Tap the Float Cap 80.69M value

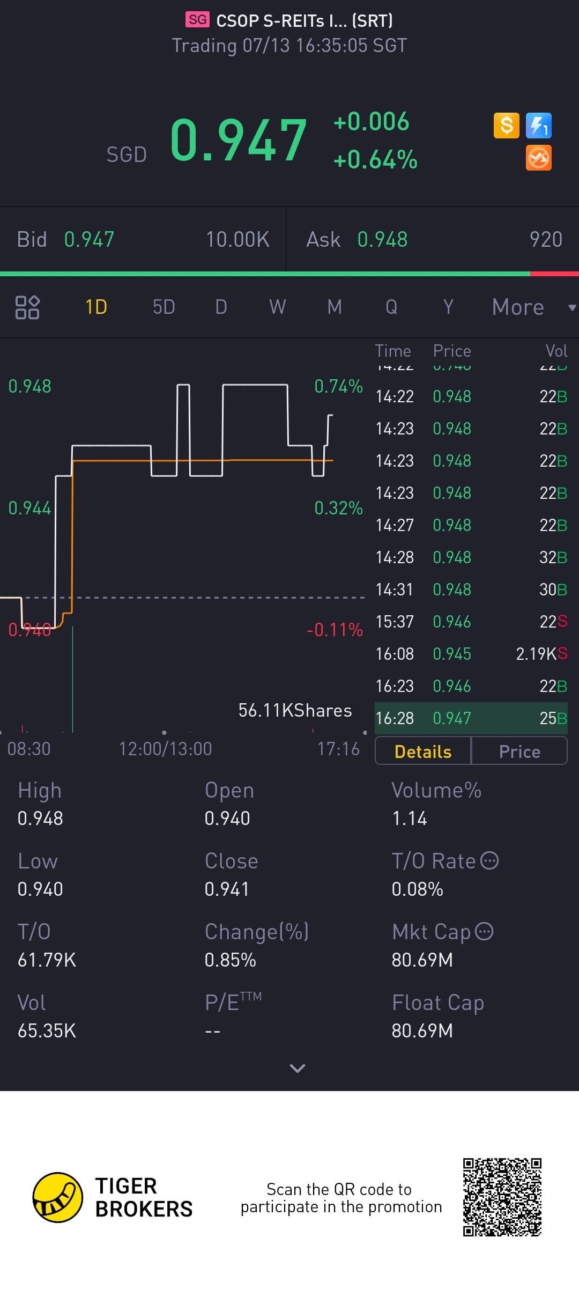click(422, 1031)
